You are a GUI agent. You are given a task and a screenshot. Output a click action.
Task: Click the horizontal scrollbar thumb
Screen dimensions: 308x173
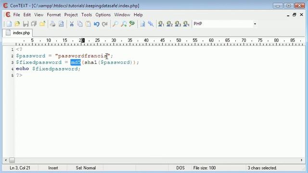12,160
